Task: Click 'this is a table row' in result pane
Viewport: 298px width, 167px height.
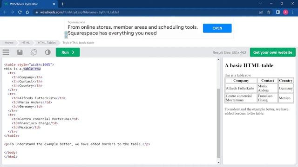Action: pyautogui.click(x=238, y=75)
